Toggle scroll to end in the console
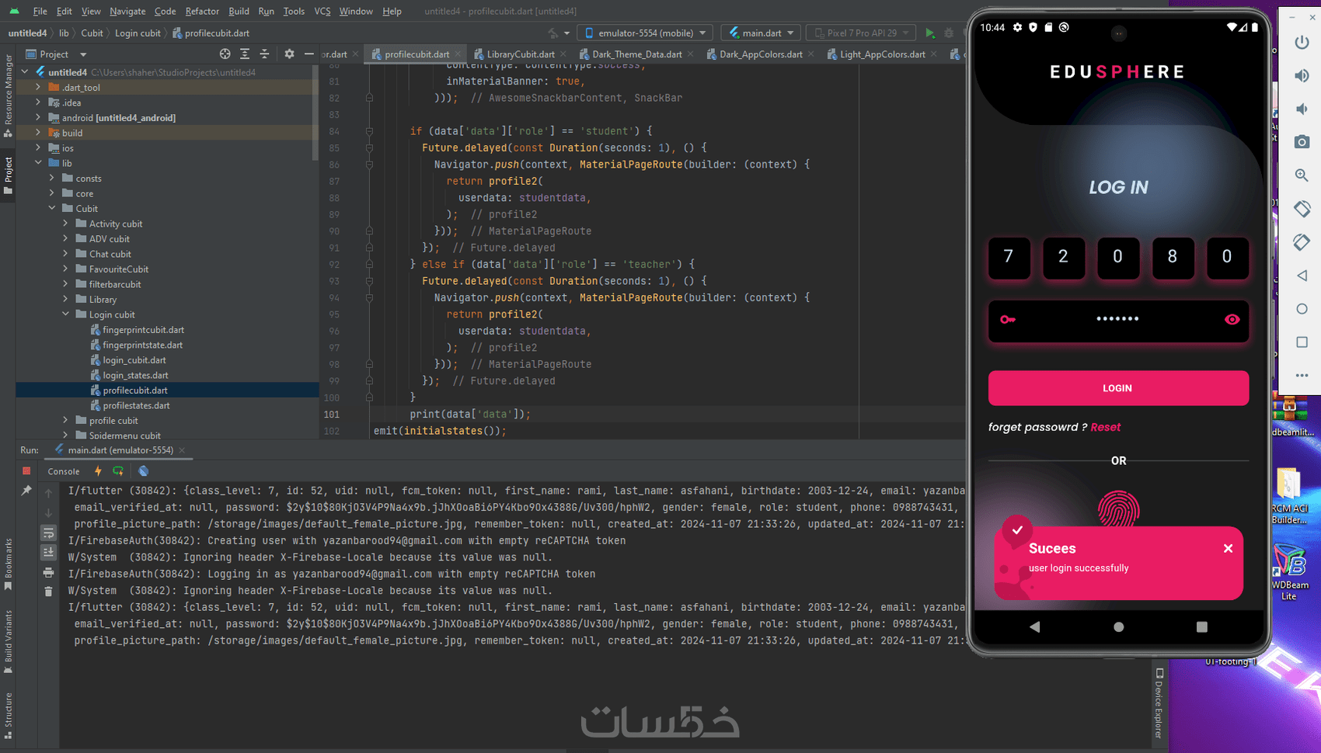The width and height of the screenshot is (1321, 753). [x=48, y=553]
